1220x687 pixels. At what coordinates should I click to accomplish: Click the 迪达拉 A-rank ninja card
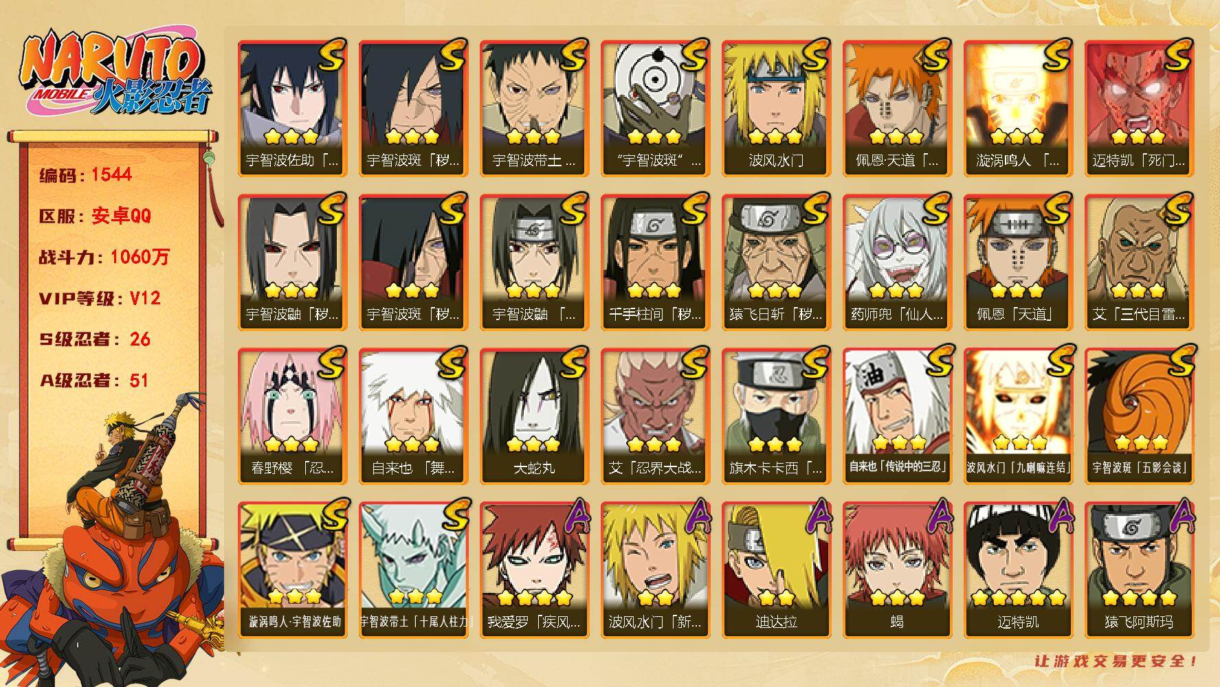click(776, 570)
